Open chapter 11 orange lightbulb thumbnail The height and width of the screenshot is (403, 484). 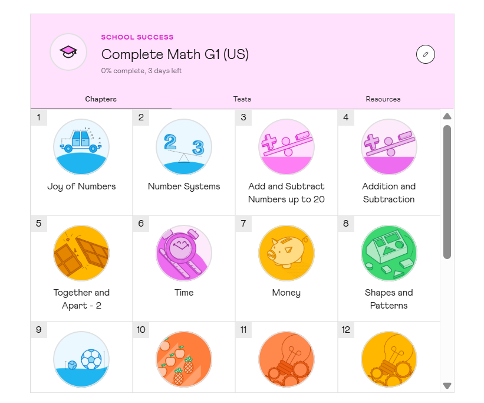(x=287, y=359)
